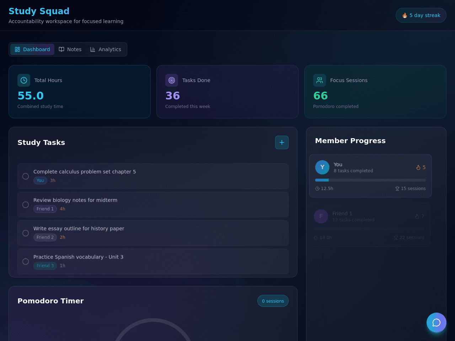The width and height of the screenshot is (455, 341).
Task: Click the people icon on Focus Sessions card
Action: (x=320, y=80)
